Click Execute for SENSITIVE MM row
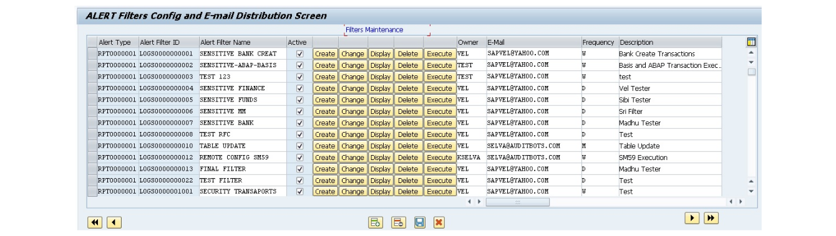This screenshot has width=836, height=236. pyautogui.click(x=440, y=111)
